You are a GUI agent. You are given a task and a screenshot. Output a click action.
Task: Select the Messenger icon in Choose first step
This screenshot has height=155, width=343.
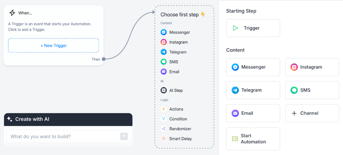click(163, 32)
